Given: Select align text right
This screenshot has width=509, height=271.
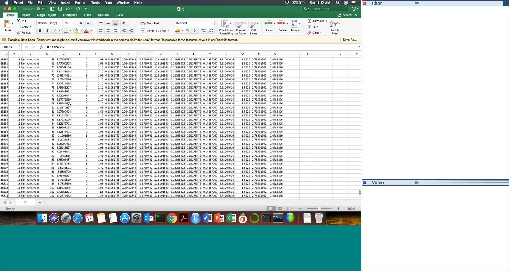Looking at the screenshot, I should click(x=115, y=31).
